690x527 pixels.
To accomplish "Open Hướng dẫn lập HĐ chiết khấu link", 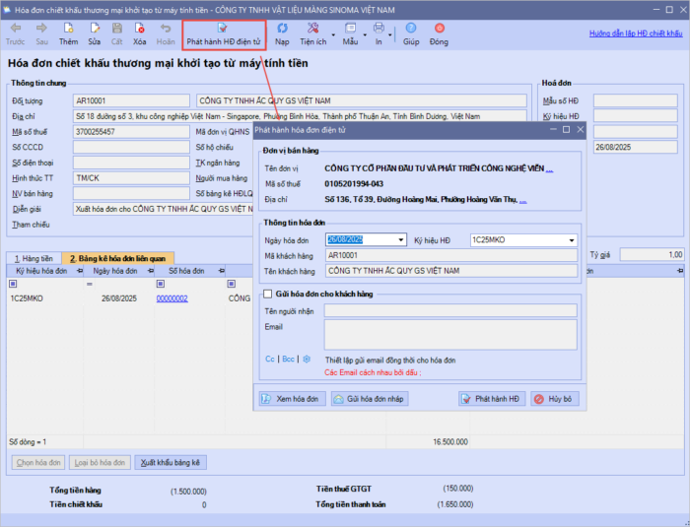I will click(x=636, y=33).
